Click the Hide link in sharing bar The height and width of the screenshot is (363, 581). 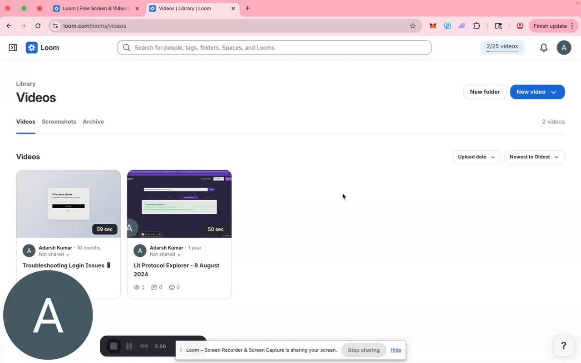(396, 350)
